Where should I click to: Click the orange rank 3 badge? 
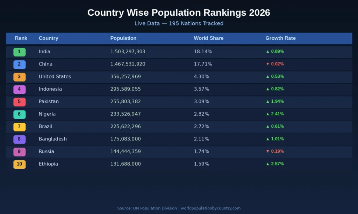coord(19,77)
